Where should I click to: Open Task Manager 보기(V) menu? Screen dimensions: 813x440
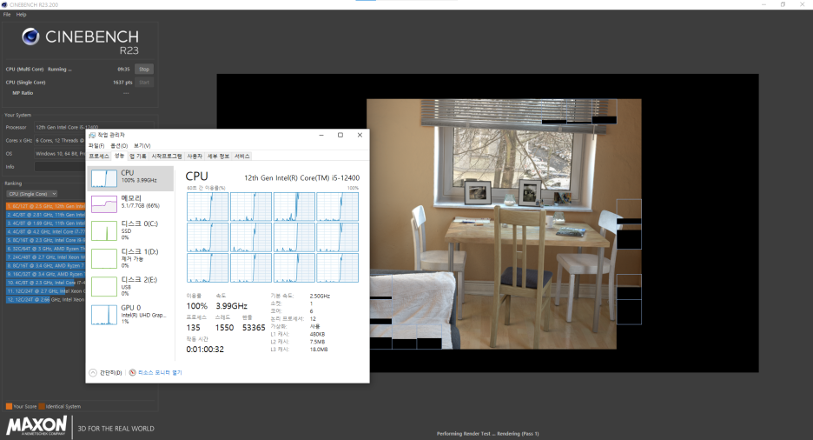coord(142,146)
